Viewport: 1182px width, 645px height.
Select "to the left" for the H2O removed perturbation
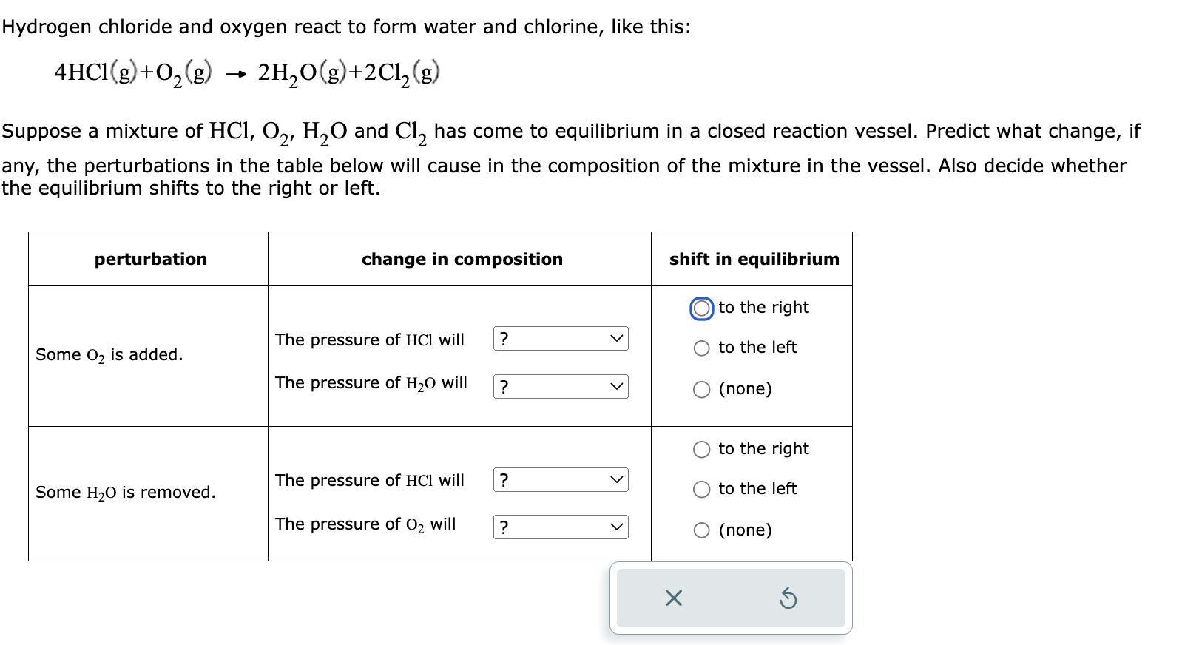click(700, 489)
